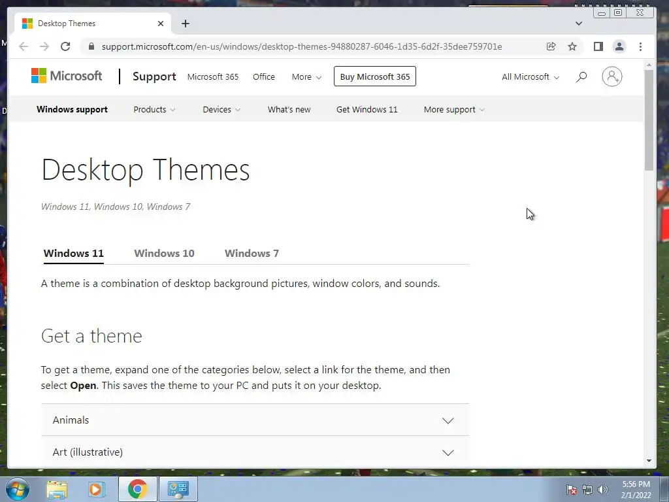Viewport: 669px width, 502px height.
Task: Open the Microsoft 365 link
Action: (213, 77)
